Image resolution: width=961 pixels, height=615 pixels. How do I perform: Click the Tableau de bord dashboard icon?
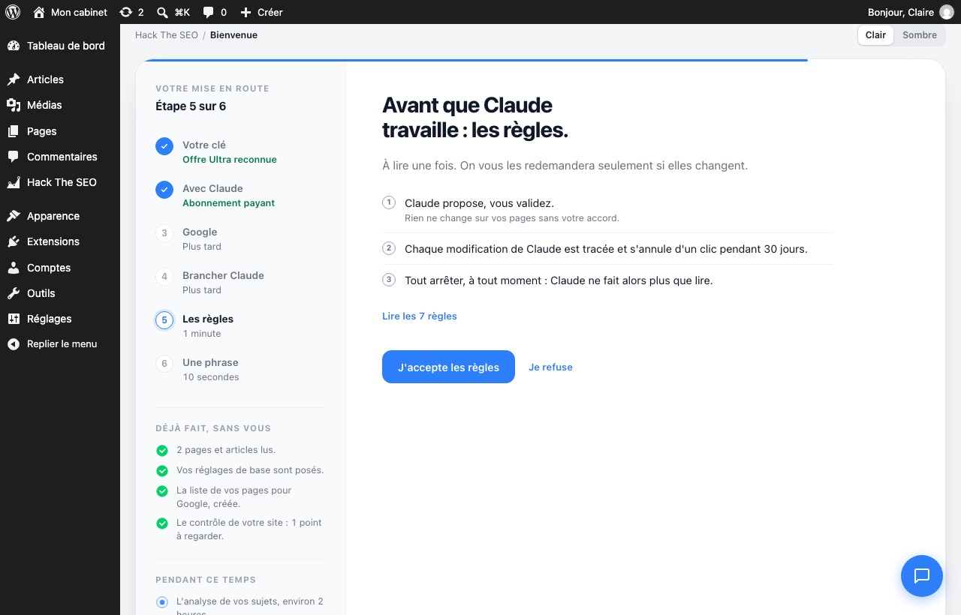click(14, 46)
